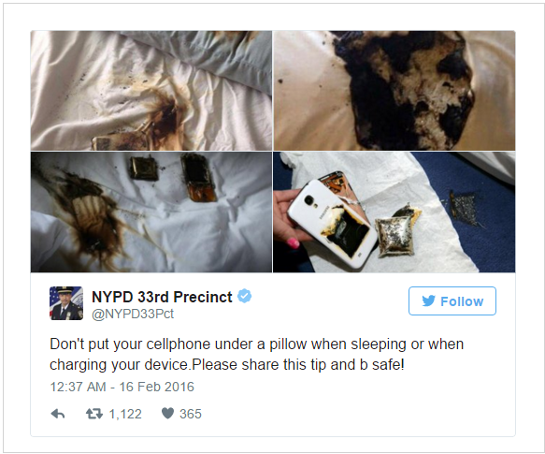
Task: Click the reply arrow icon
Action: click(x=58, y=414)
